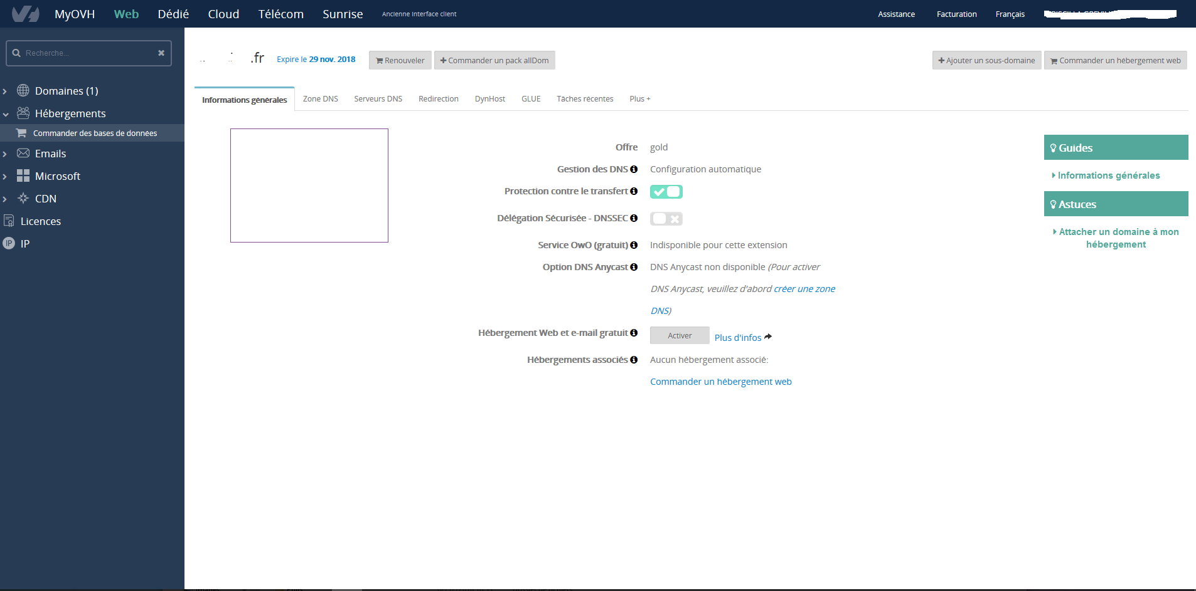Click the search magnifier icon

pyautogui.click(x=16, y=53)
